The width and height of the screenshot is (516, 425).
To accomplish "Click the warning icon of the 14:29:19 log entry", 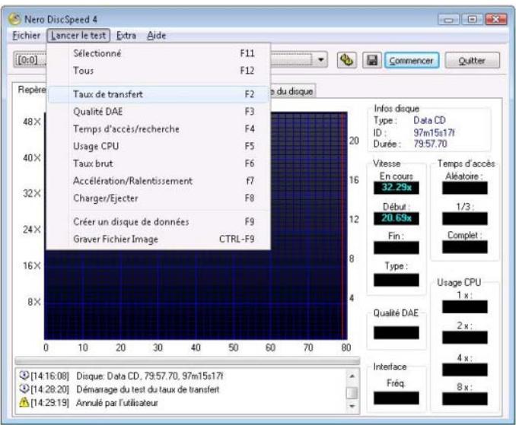I will click(x=24, y=402).
